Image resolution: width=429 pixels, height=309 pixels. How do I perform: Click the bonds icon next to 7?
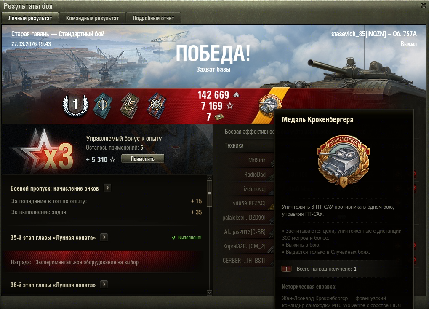pos(219,117)
